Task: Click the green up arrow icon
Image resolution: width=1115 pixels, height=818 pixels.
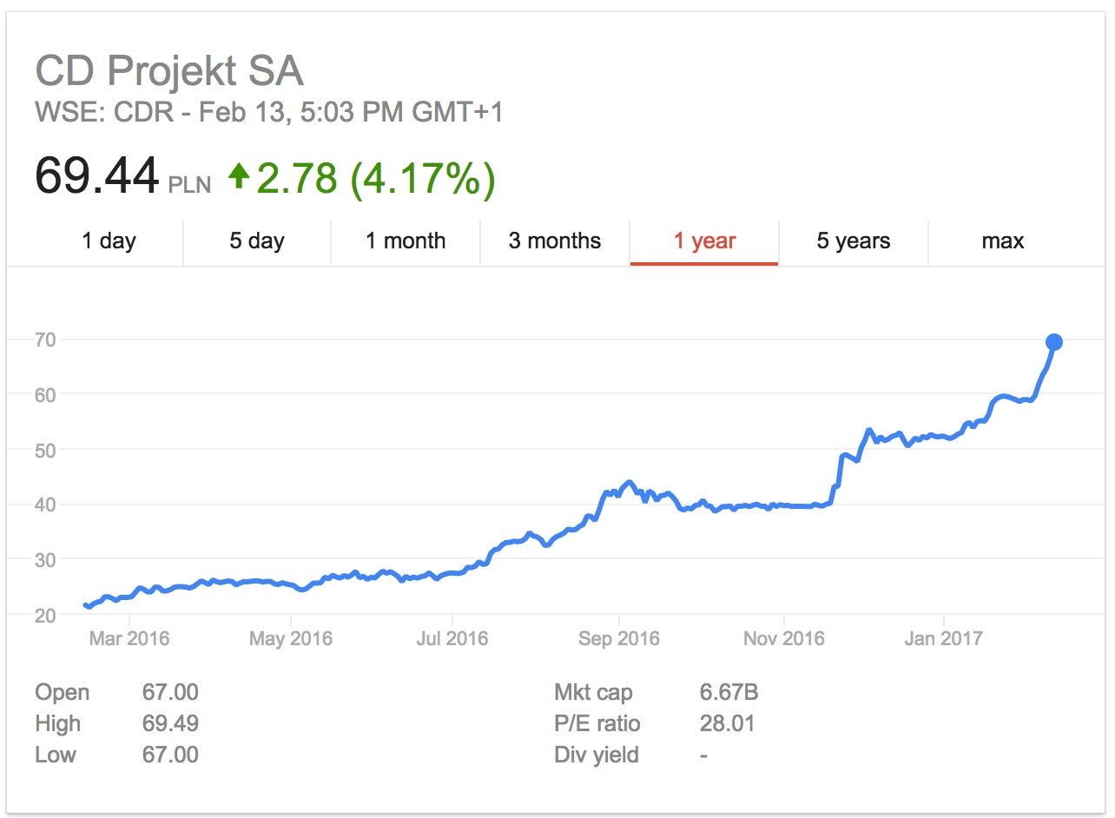Action: point(239,176)
